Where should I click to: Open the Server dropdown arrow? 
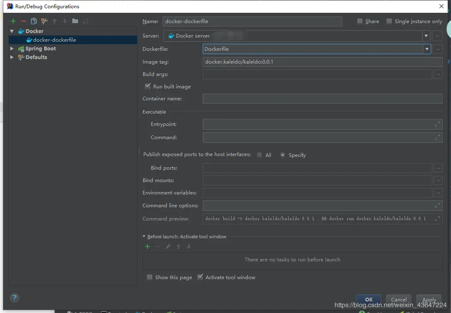tap(426, 36)
